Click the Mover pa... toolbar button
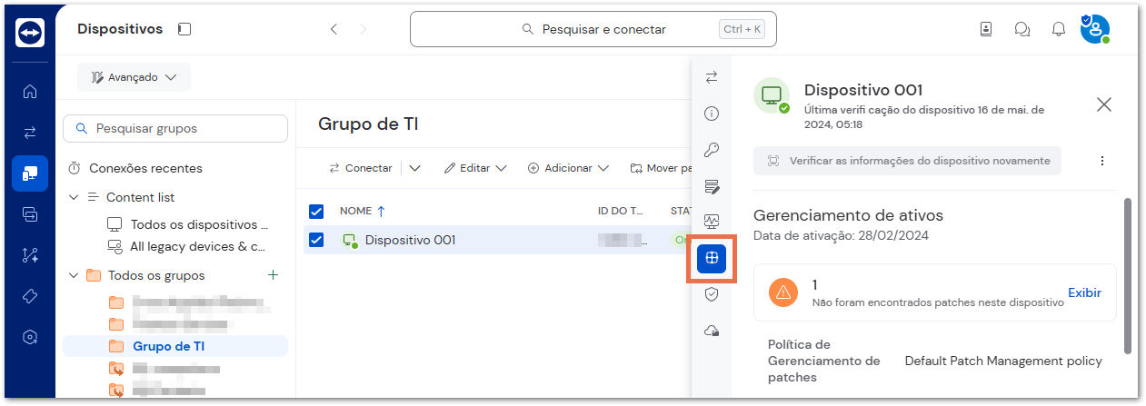 click(x=661, y=168)
